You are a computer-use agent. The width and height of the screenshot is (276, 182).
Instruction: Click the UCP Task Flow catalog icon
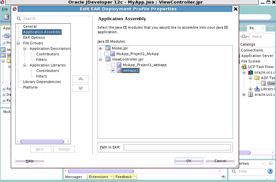coord(244,67)
